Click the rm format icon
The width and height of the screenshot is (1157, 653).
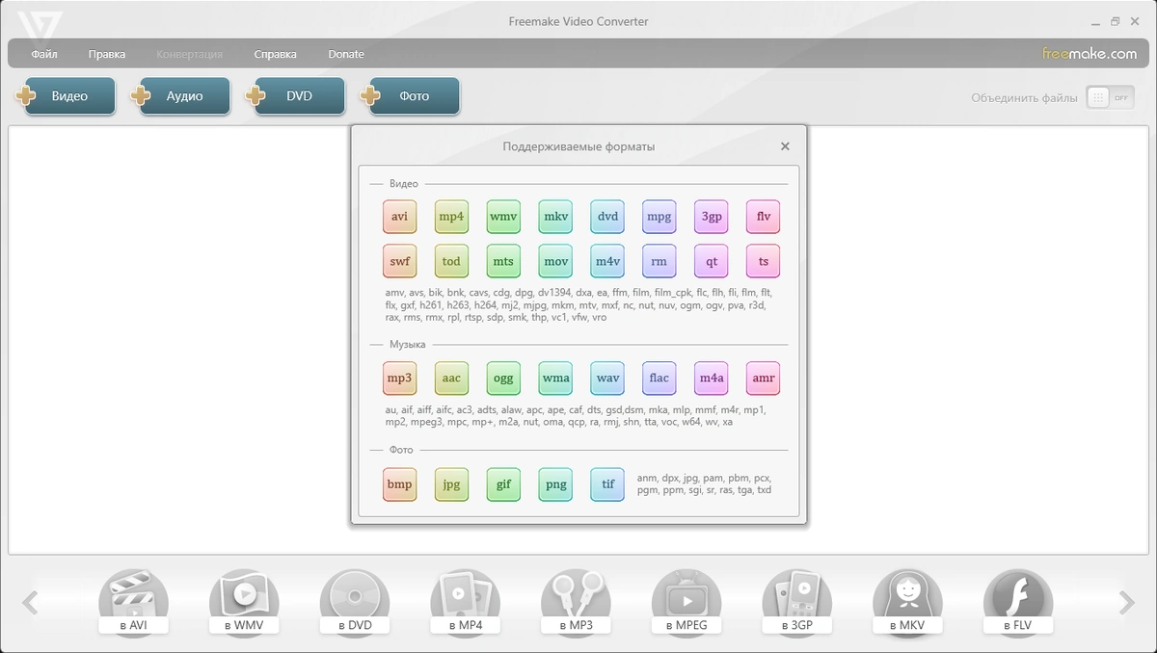(659, 261)
